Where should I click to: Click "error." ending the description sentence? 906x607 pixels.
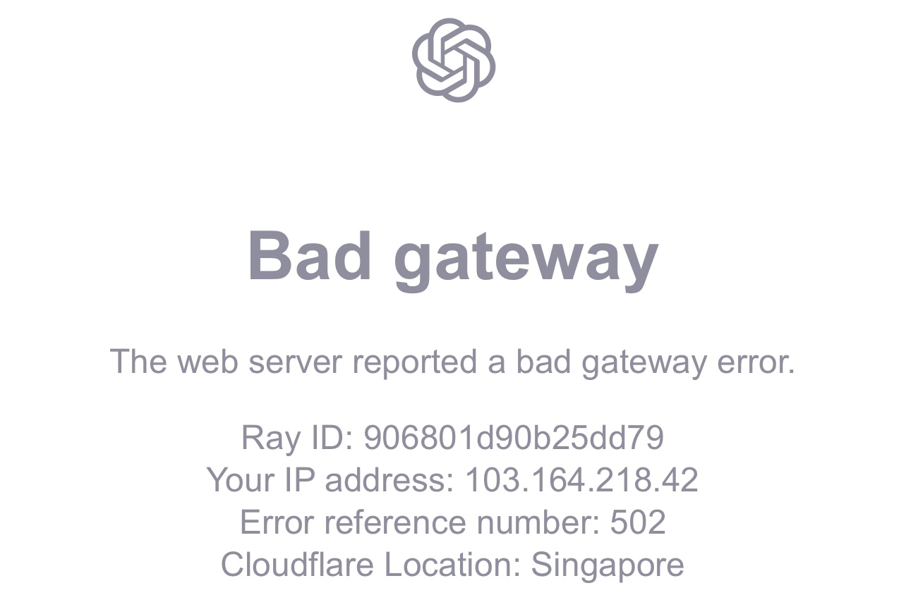click(x=756, y=362)
